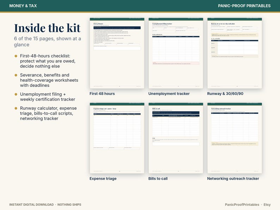This screenshot has width=280, height=210.
Task: Click the 'Runway & 30/60/90' caption
Action: (225, 94)
